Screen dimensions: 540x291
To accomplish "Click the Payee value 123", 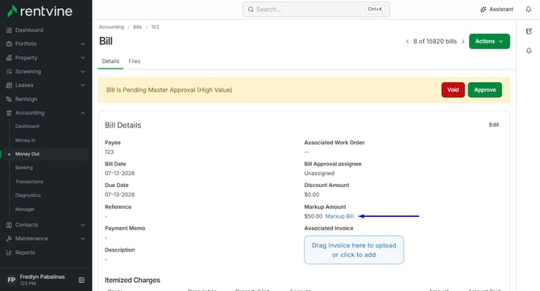I will pos(109,152).
